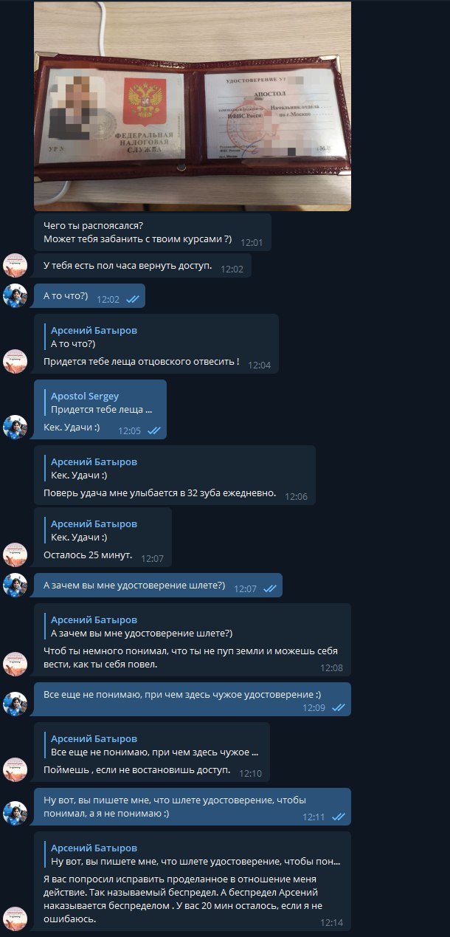Viewport: 450px width, 937px height.
Task: Click blue avatar beside 'А зачем вы мне удостоверение' message
Action: click(15, 585)
